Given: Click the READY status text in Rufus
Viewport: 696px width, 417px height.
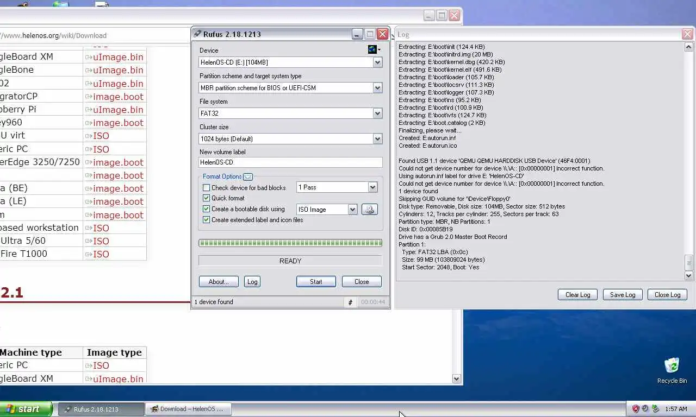Looking at the screenshot, I should [290, 261].
